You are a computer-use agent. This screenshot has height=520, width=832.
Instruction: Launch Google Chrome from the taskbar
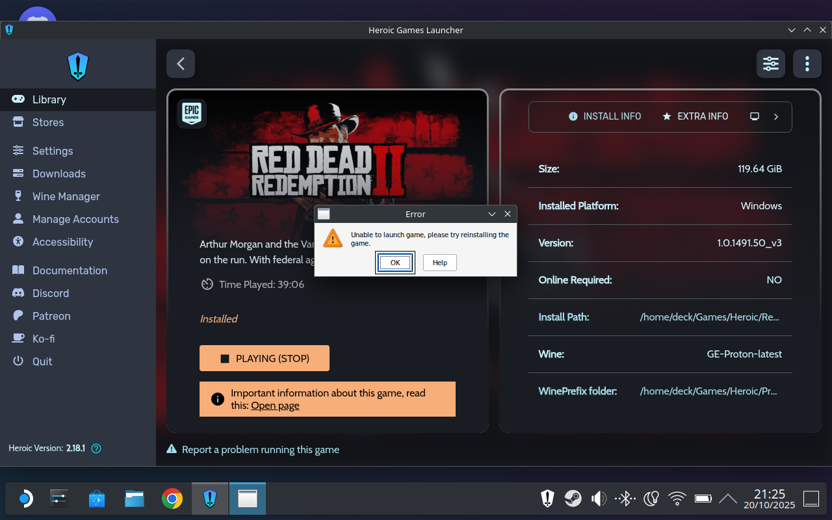172,499
